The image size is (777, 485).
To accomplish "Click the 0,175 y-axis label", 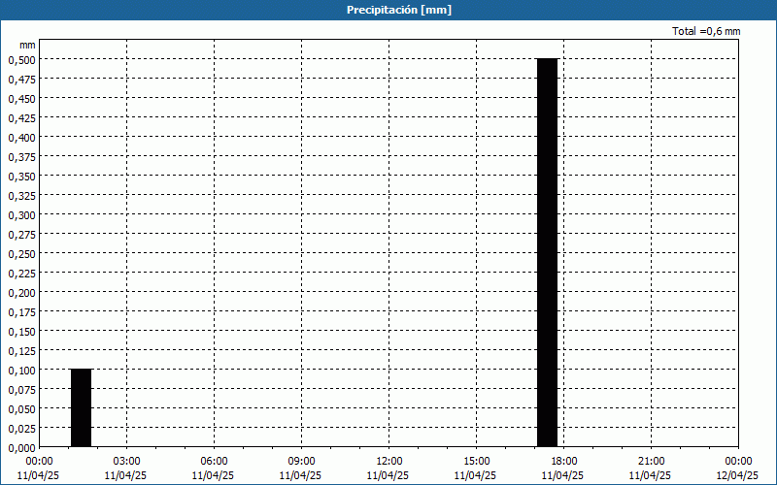I will [x=21, y=311].
